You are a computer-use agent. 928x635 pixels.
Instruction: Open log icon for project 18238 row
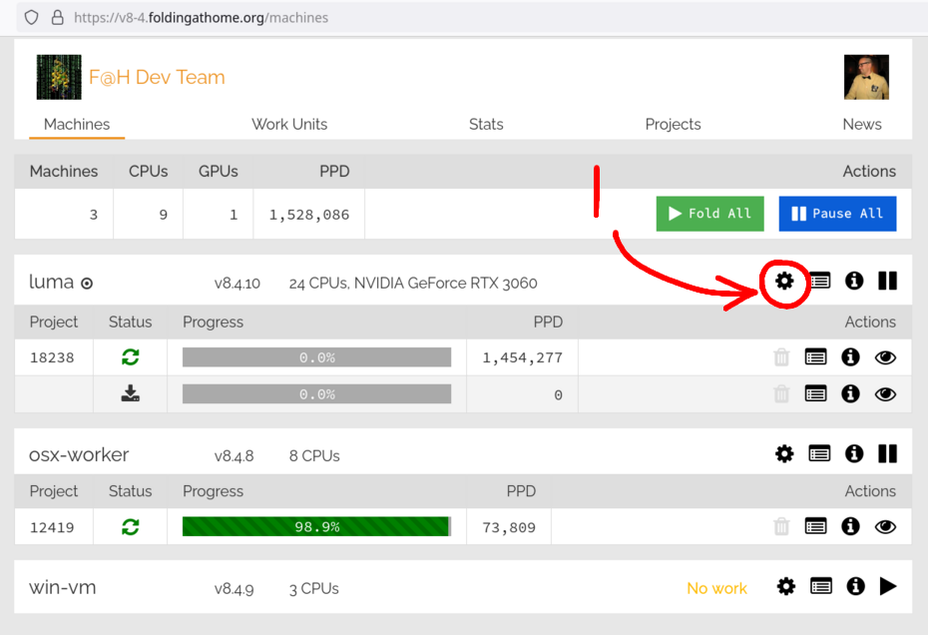click(815, 357)
